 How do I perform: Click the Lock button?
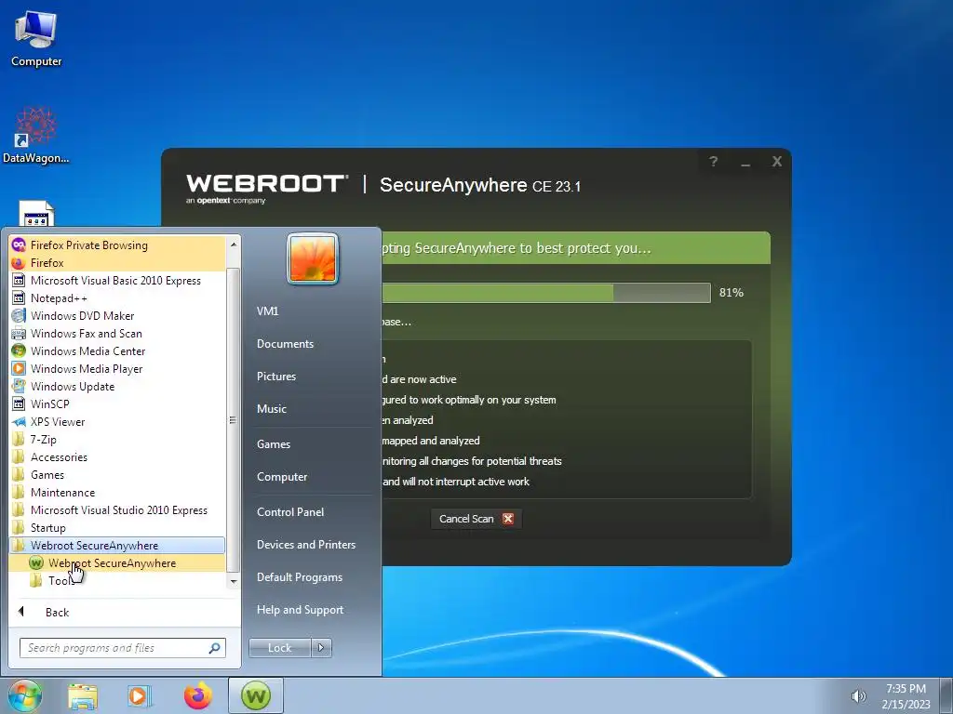point(279,648)
